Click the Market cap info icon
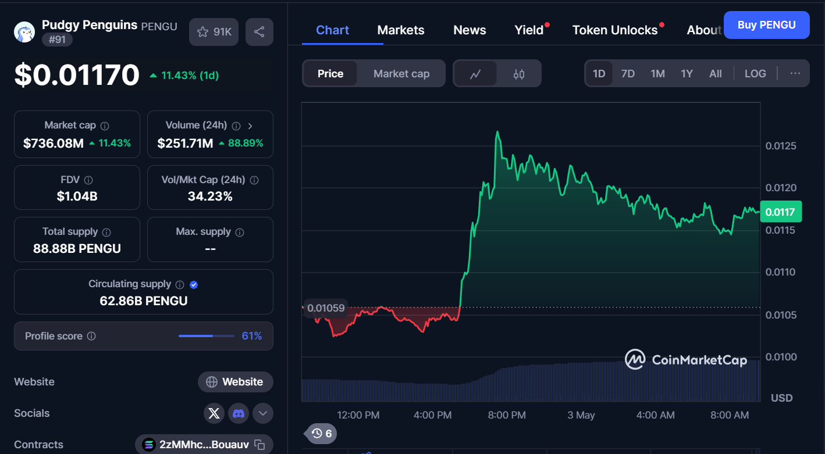This screenshot has height=454, width=825. pos(105,126)
